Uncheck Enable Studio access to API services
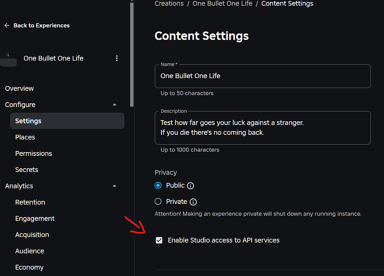Image resolution: width=384 pixels, height=276 pixels. point(159,240)
